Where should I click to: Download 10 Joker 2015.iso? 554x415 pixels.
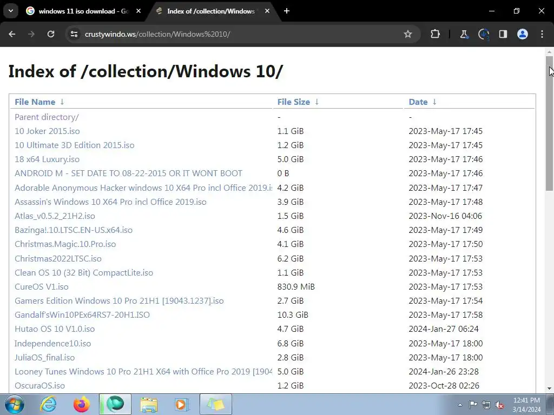pos(47,131)
